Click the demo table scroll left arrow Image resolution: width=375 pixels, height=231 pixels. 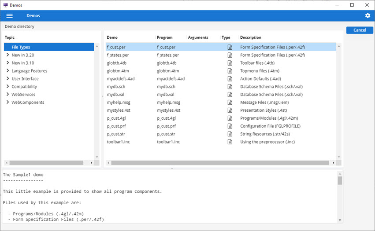pyautogui.click(x=108, y=163)
